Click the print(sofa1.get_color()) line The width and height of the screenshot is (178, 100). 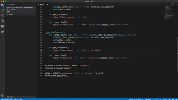(57, 76)
